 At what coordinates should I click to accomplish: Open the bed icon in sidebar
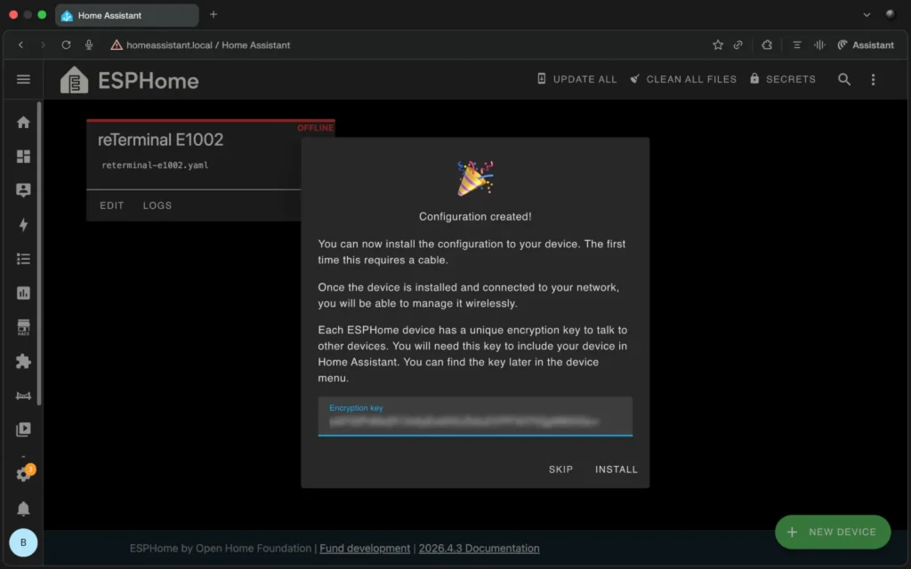click(x=23, y=396)
